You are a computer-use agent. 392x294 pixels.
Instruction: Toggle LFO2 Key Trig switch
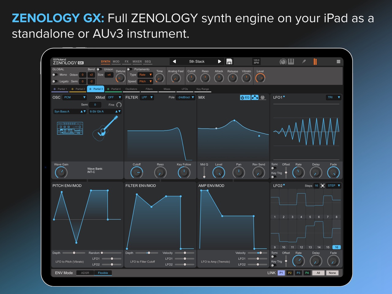pyautogui.click(x=273, y=265)
